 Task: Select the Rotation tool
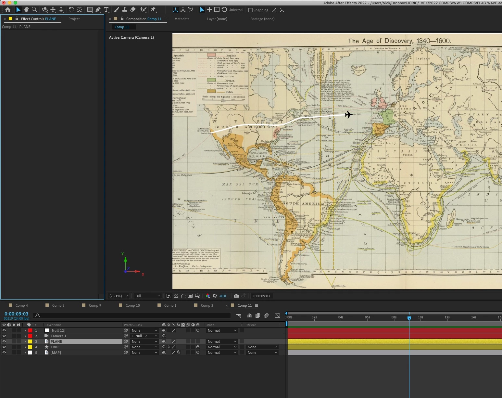pos(71,10)
